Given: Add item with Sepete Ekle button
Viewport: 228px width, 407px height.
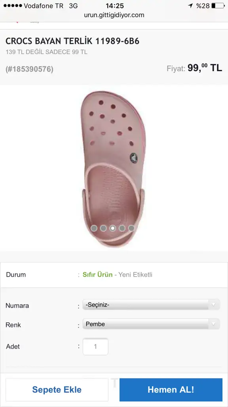Looking at the screenshot, I should [x=57, y=390].
